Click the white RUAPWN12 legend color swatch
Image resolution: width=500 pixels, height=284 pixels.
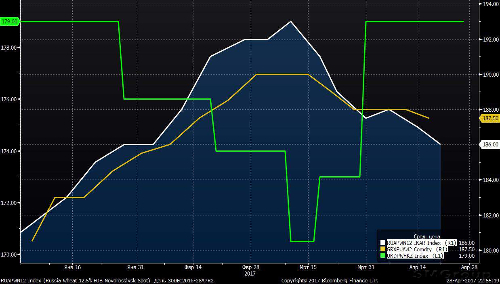pos(383,243)
